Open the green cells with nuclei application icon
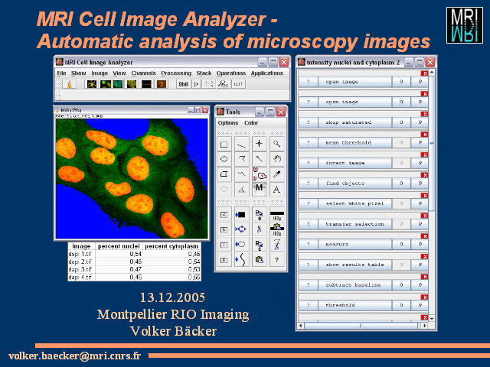The width and height of the screenshot is (490, 367). (106, 84)
